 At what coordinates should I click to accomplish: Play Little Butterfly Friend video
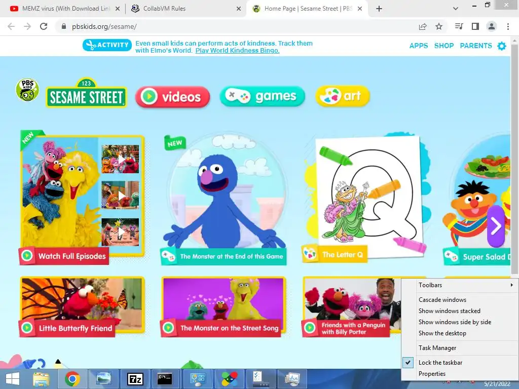(82, 306)
